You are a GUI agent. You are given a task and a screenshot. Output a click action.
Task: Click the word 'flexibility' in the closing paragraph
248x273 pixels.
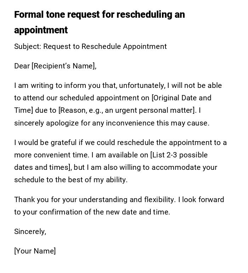pos(159,200)
